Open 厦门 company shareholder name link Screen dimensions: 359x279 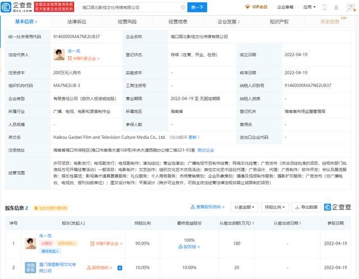click(x=57, y=268)
